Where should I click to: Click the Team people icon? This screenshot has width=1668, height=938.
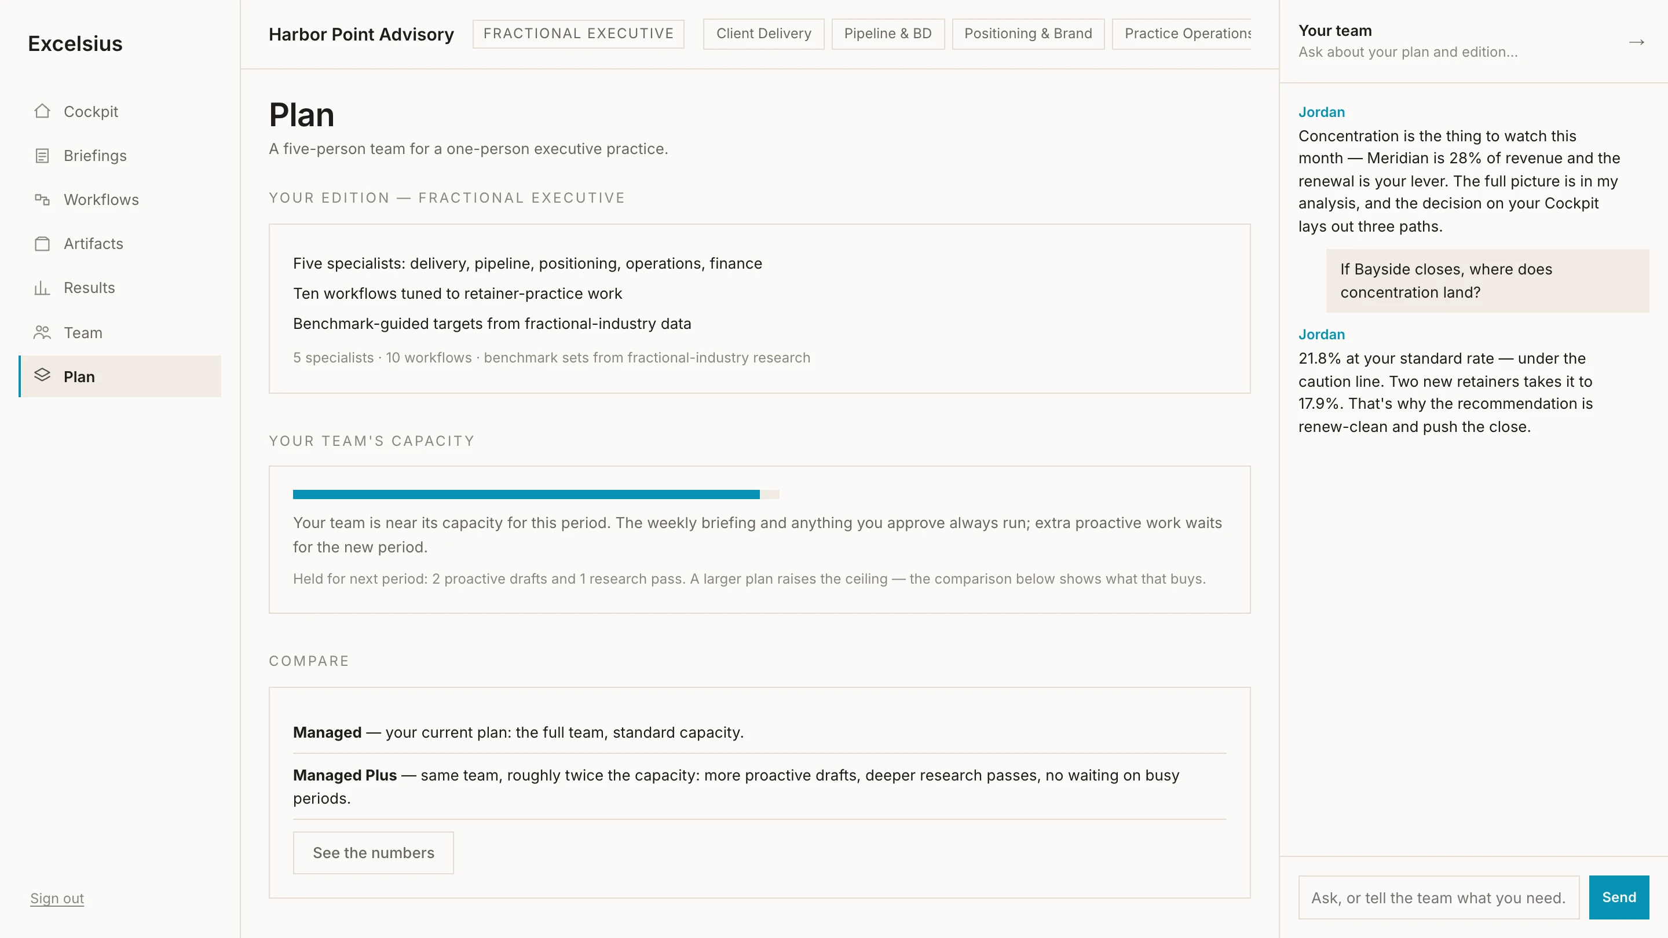(x=42, y=333)
